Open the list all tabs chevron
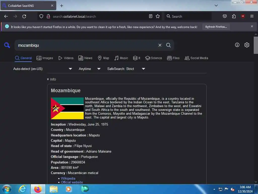This screenshot has height=194, width=258. tap(216, 6)
